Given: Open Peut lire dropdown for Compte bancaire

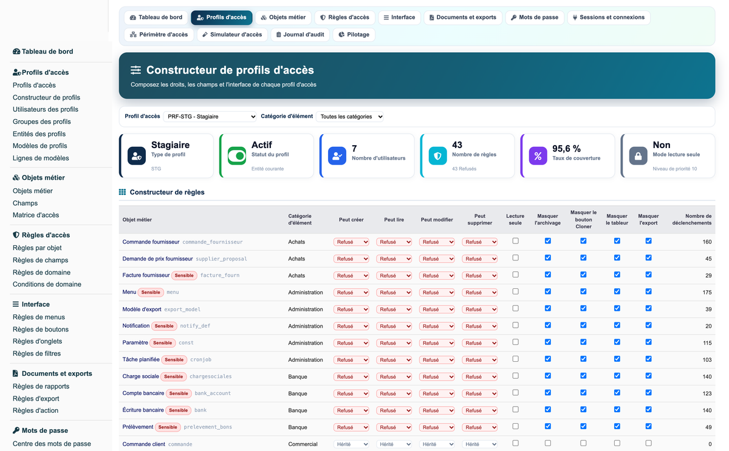Looking at the screenshot, I should pyautogui.click(x=394, y=393).
